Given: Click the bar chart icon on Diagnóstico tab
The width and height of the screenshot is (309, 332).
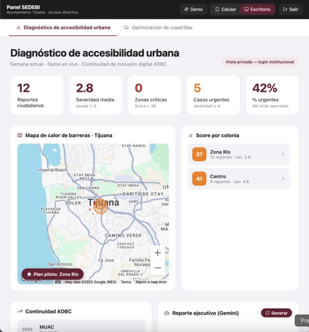Looking at the screenshot, I should click(x=18, y=28).
